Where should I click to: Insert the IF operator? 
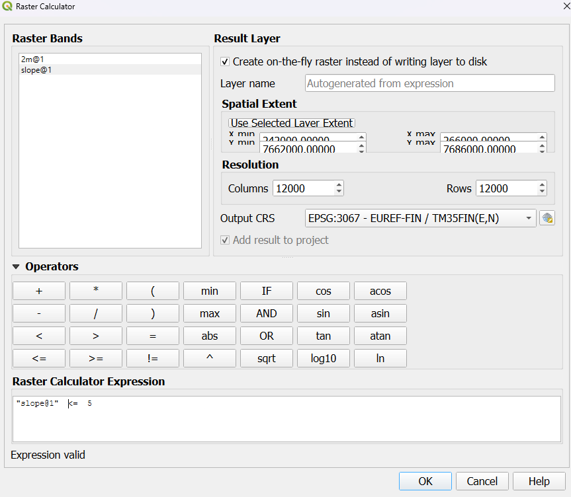click(267, 291)
